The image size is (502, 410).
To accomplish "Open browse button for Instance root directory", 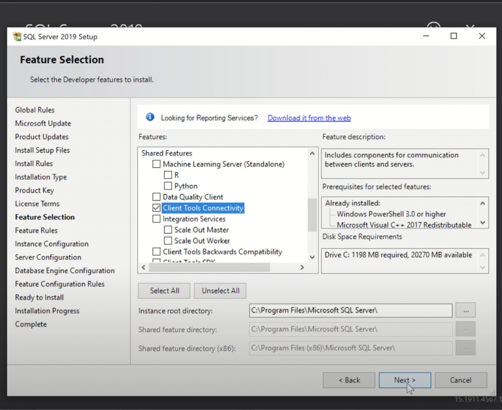I will coord(466,310).
